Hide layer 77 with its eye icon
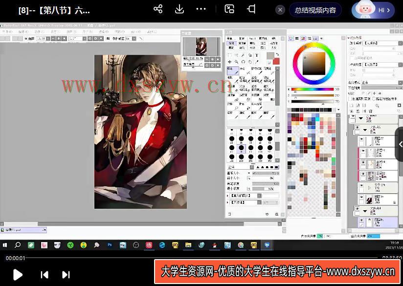This screenshot has height=286, width=403. (x=361, y=139)
